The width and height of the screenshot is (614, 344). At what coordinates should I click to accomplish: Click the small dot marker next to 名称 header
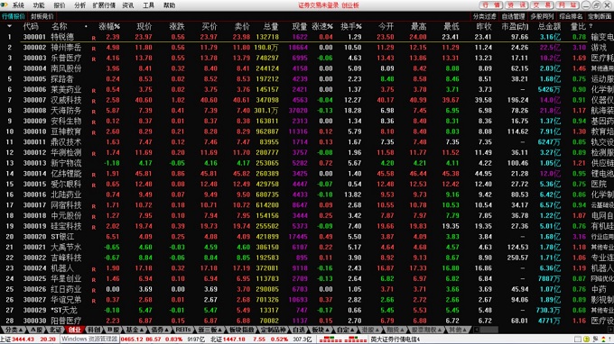(x=86, y=26)
